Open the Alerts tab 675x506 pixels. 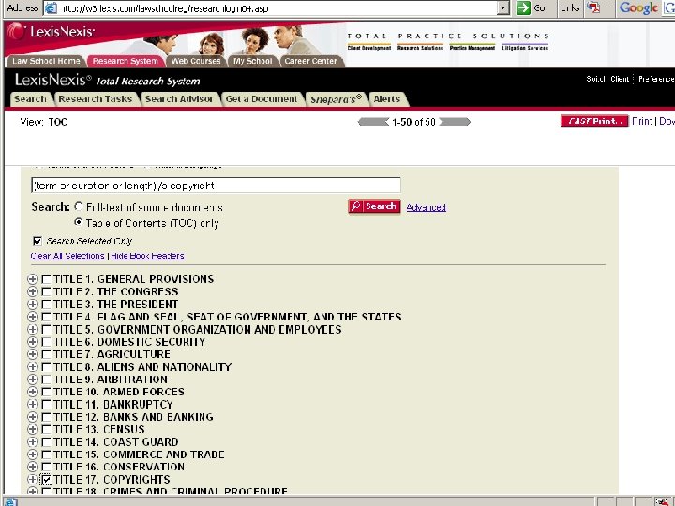pos(386,99)
